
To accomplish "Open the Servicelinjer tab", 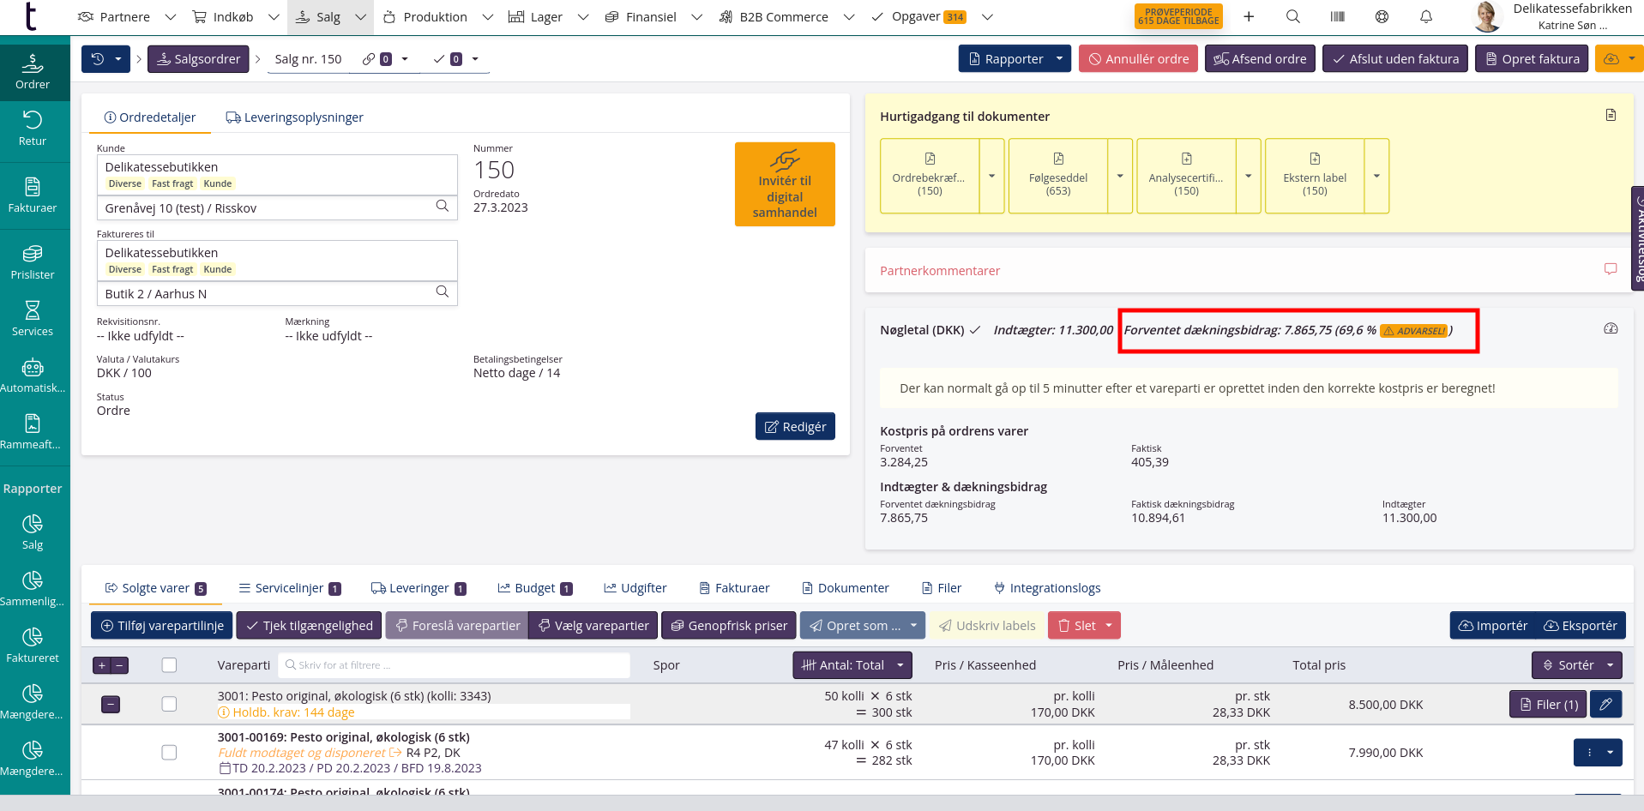I will (289, 588).
